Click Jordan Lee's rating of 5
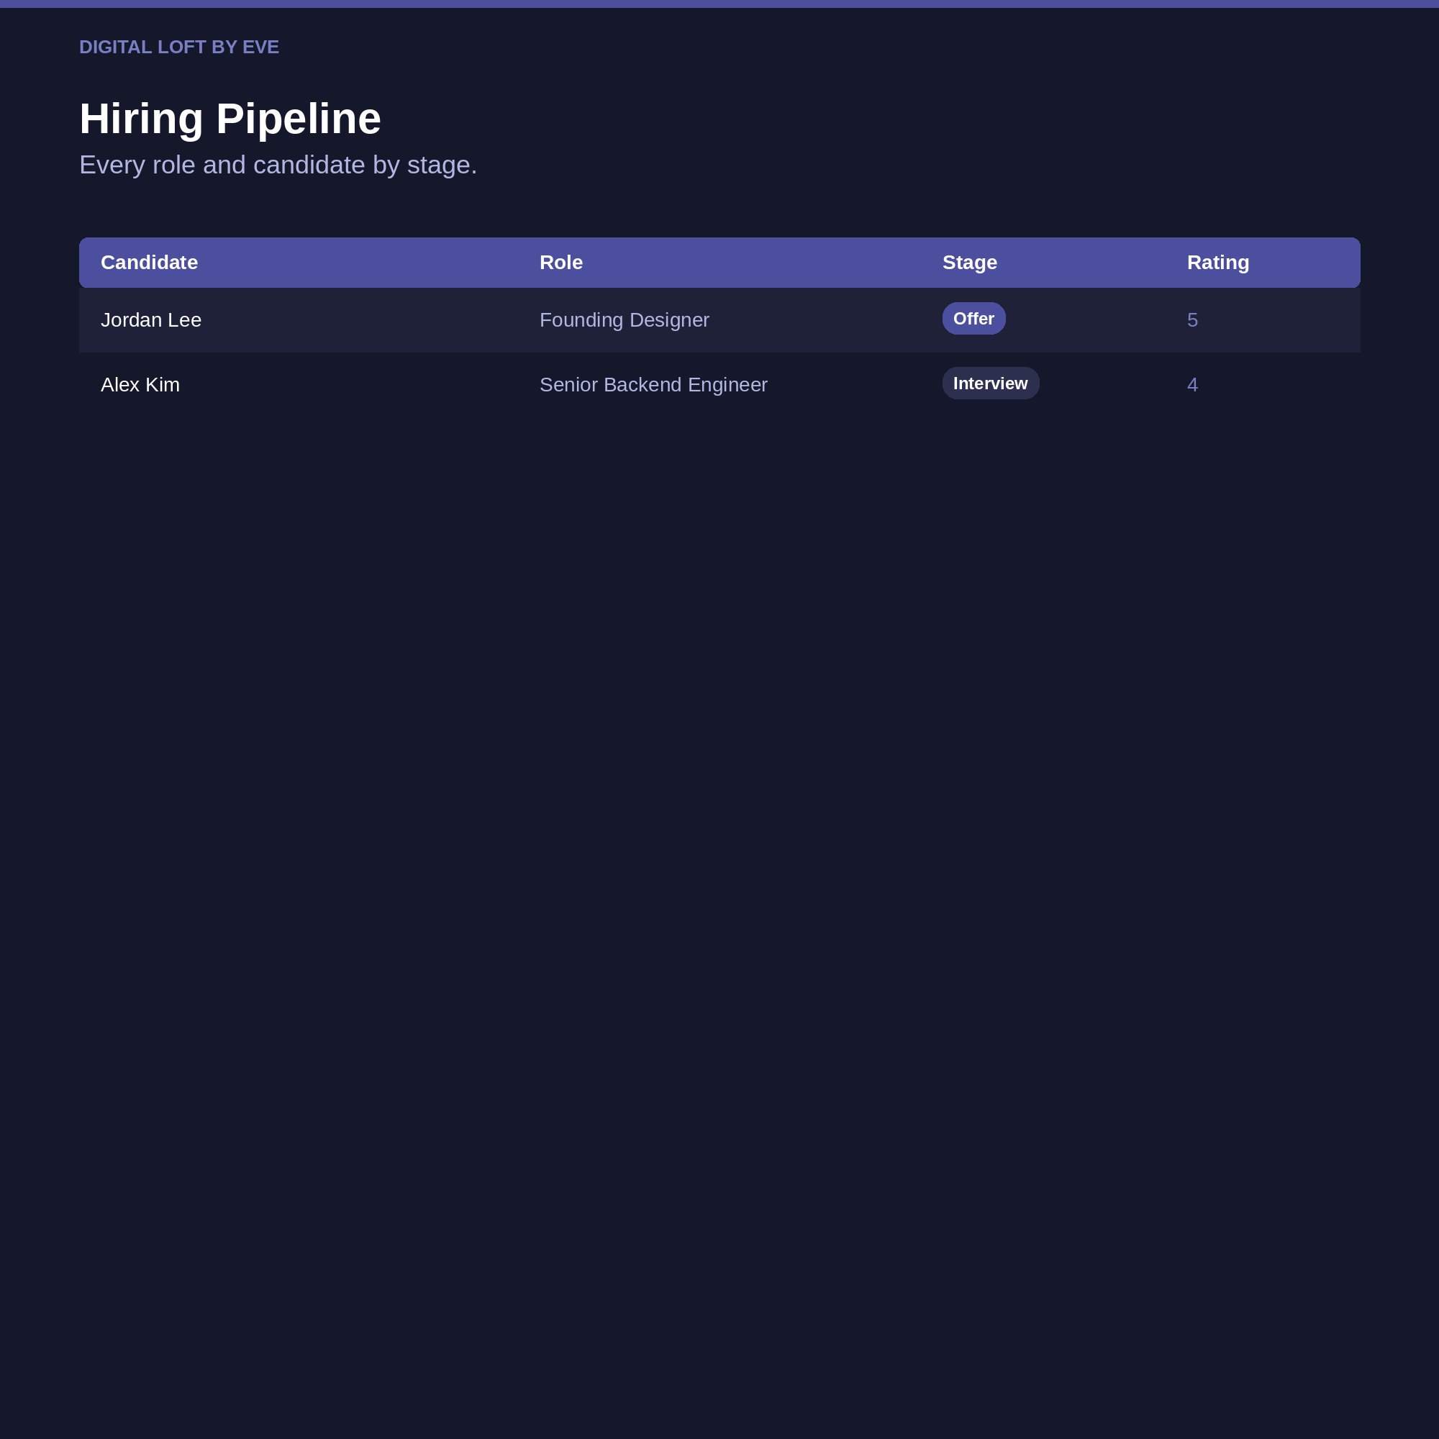1439x1439 pixels. coord(1191,319)
